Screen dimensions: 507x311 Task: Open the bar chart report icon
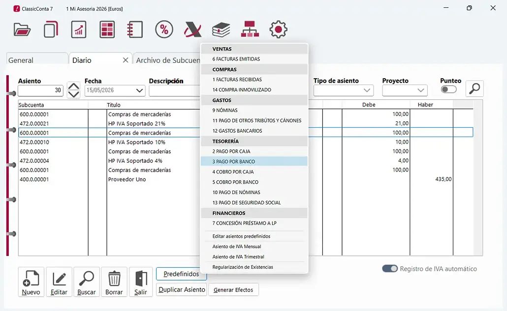[x=79, y=29]
